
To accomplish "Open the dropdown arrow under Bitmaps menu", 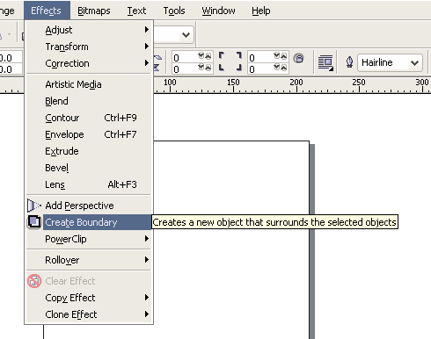I will click(186, 35).
